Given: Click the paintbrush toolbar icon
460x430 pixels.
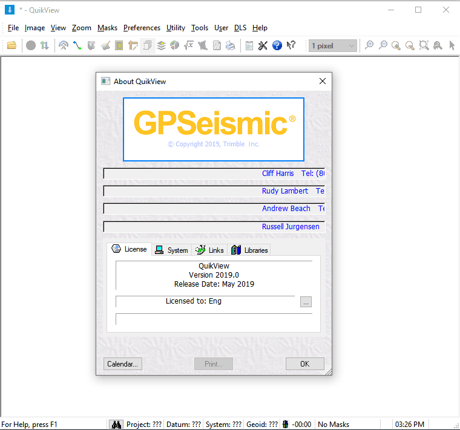Looking at the screenshot, I should [105, 45].
